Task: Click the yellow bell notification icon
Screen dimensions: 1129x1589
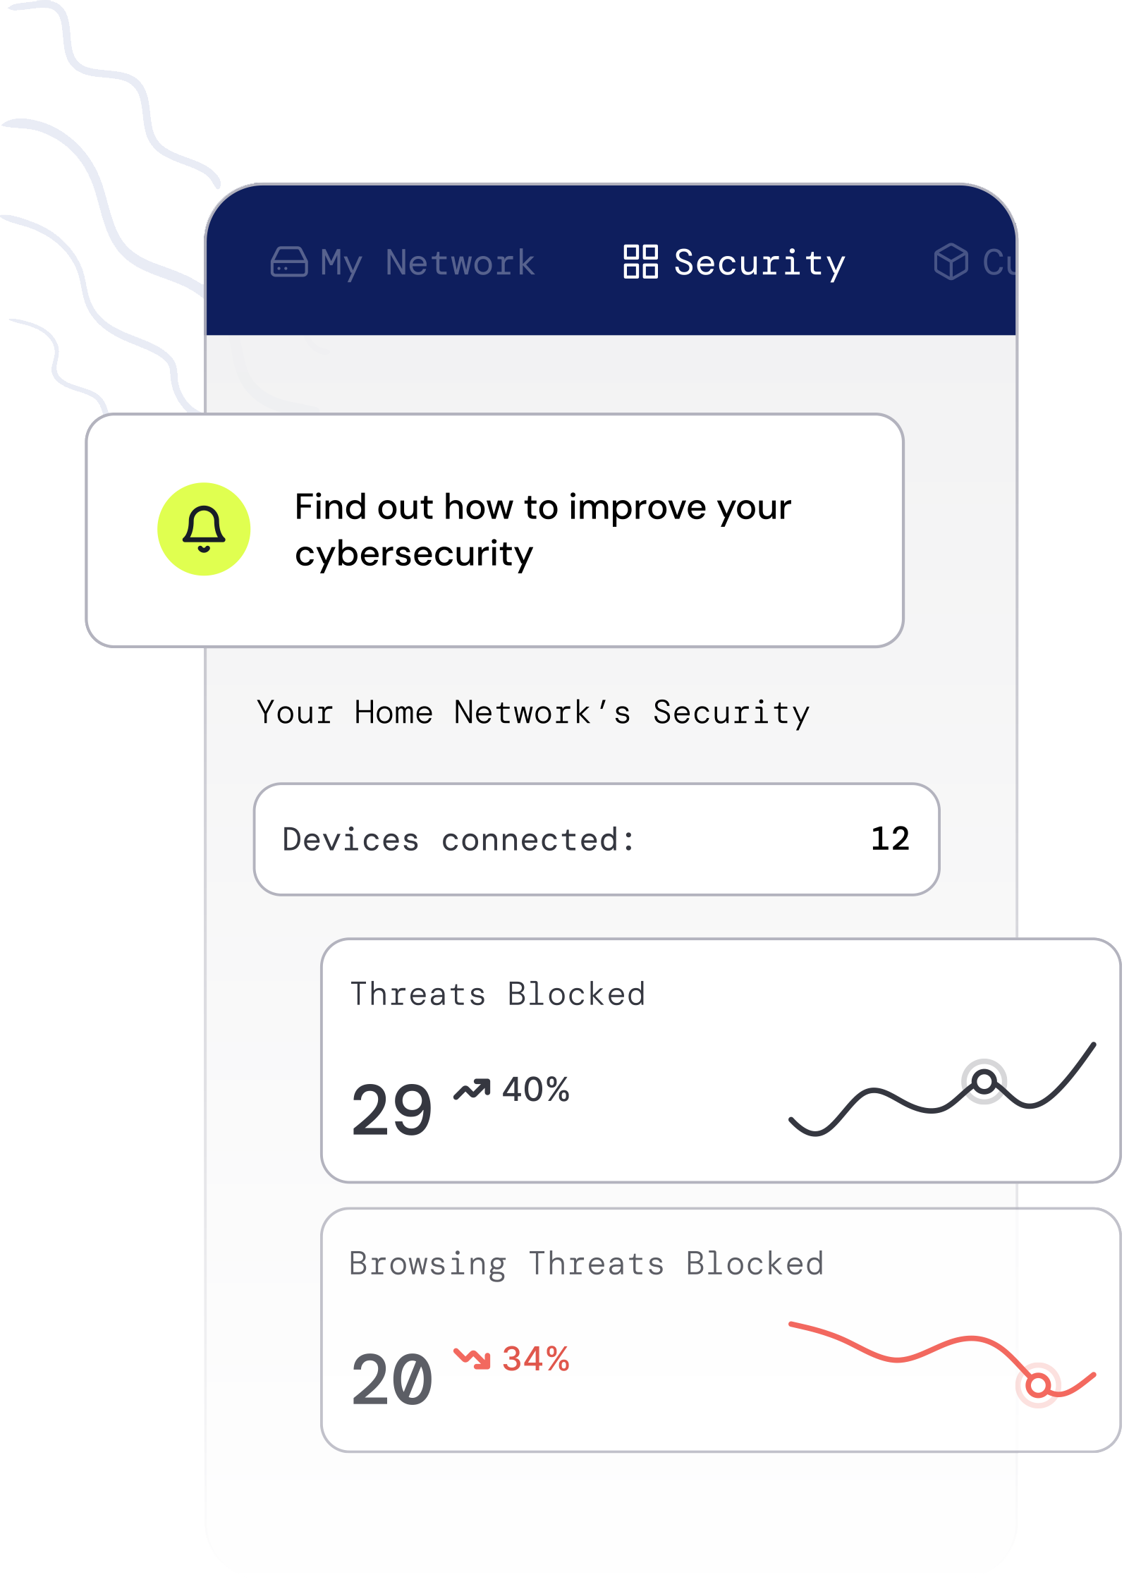Action: (x=204, y=529)
